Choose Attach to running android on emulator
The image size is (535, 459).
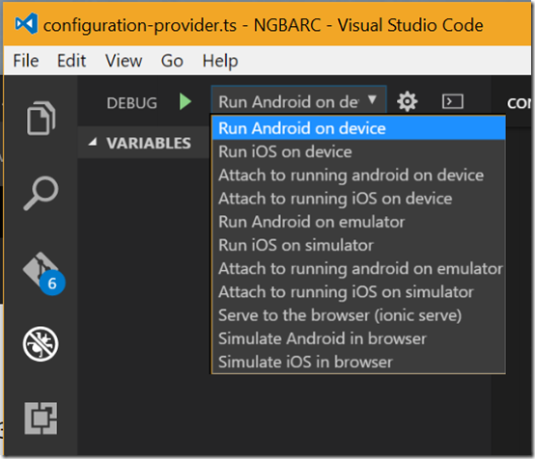click(x=358, y=268)
